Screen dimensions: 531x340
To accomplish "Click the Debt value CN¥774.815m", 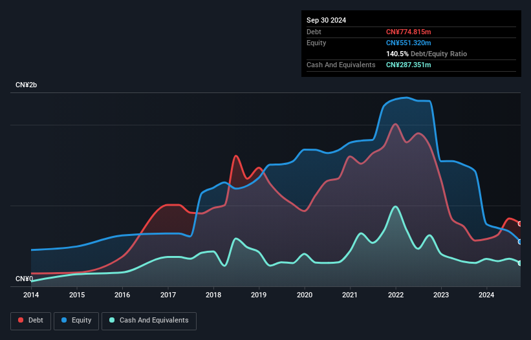I will pos(408,32).
